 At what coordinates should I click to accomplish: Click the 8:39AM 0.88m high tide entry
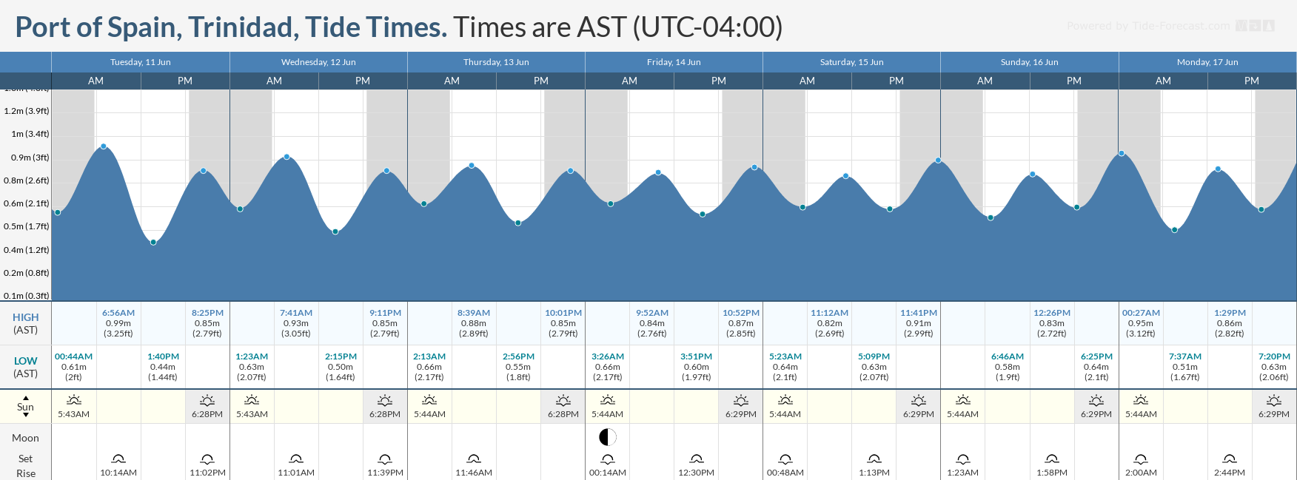[x=474, y=323]
